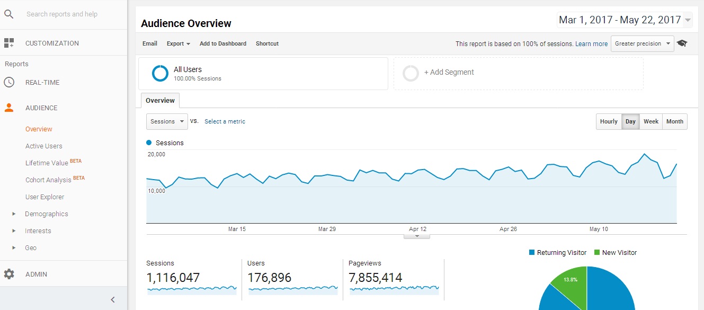Switch graph to Month view
Viewport: 704px width, 310px height.
(x=674, y=121)
